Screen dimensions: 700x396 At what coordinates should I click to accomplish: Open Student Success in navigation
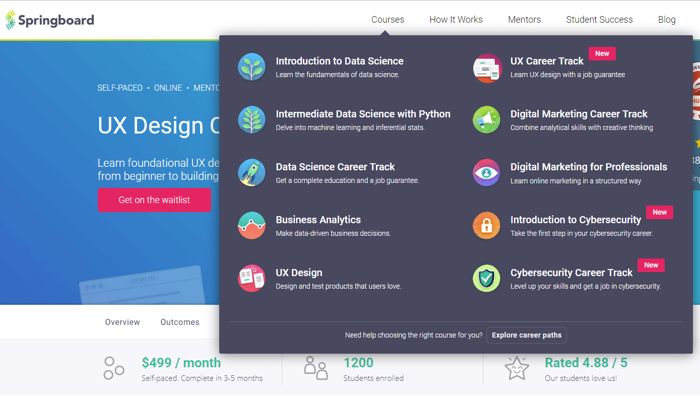pyautogui.click(x=599, y=20)
